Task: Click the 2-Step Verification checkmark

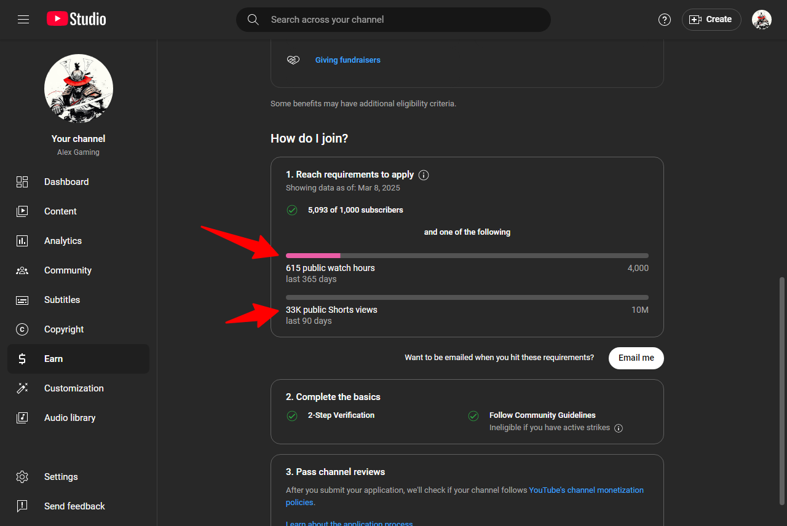Action: (x=292, y=416)
